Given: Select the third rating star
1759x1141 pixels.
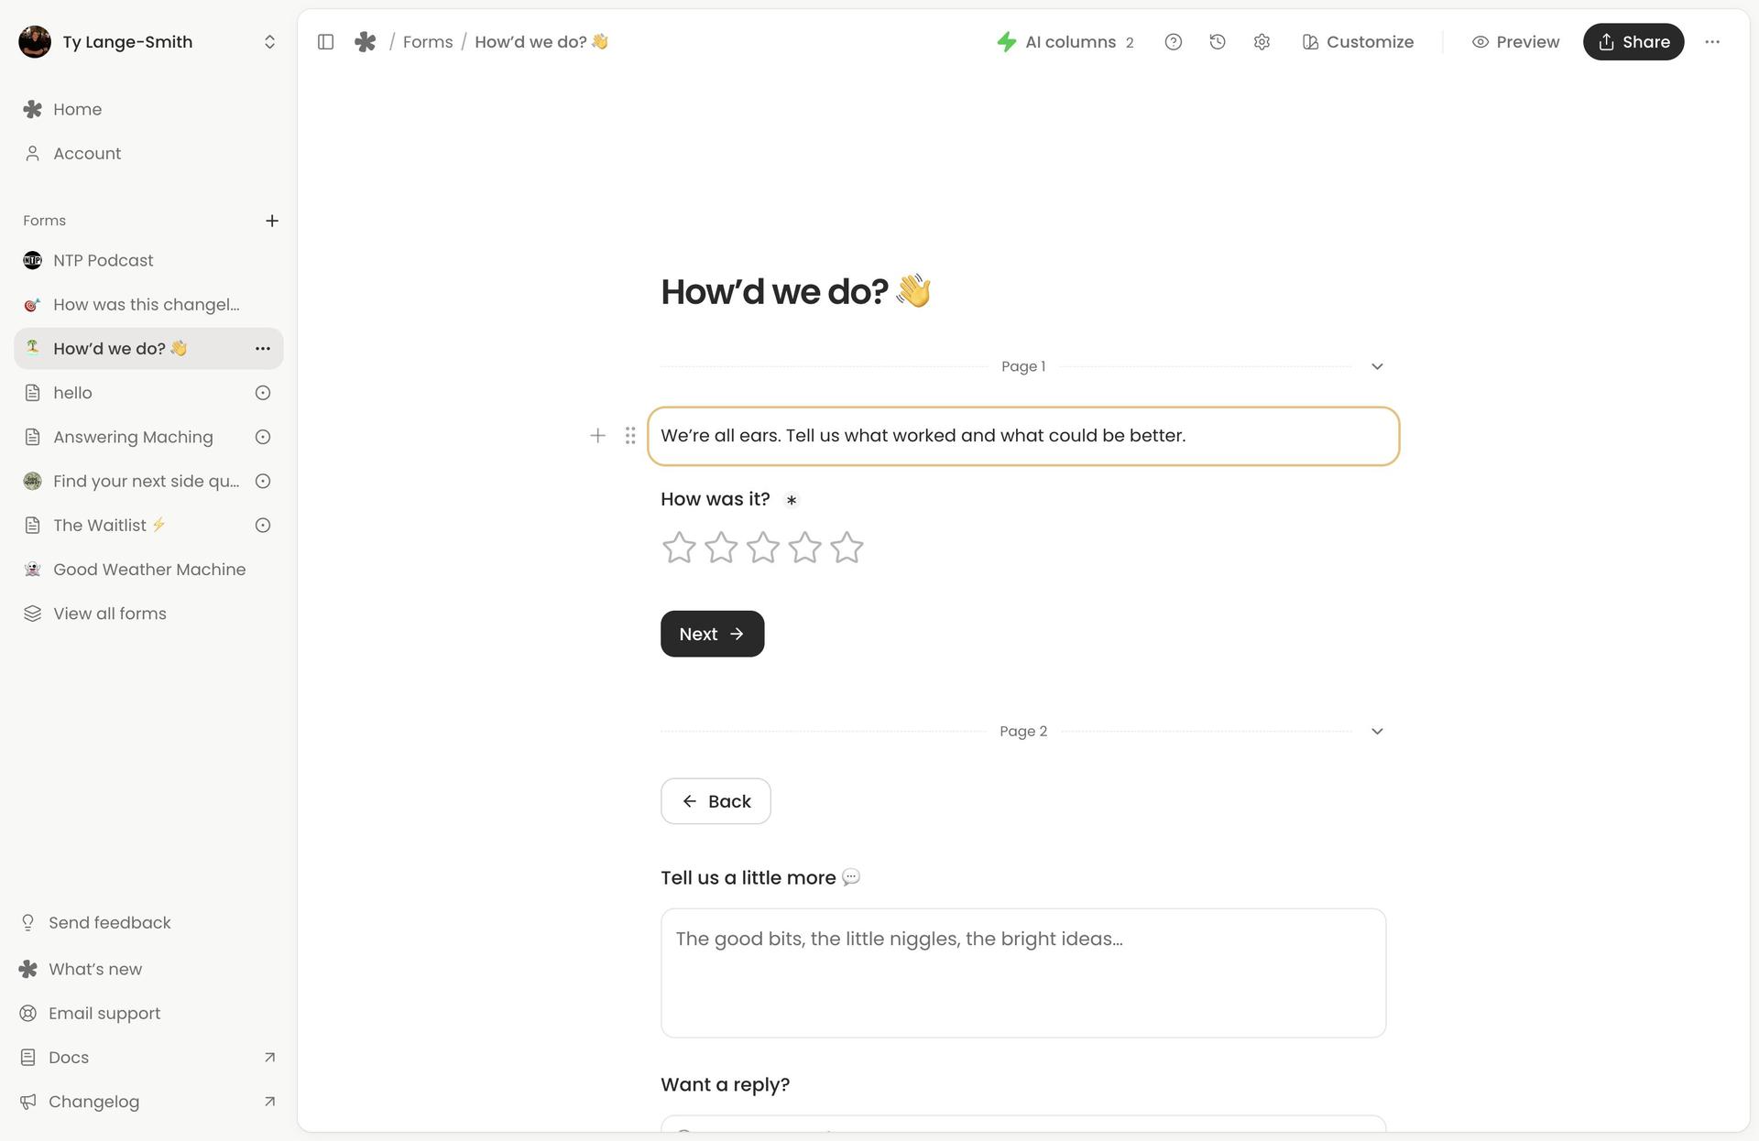Looking at the screenshot, I should (763, 548).
